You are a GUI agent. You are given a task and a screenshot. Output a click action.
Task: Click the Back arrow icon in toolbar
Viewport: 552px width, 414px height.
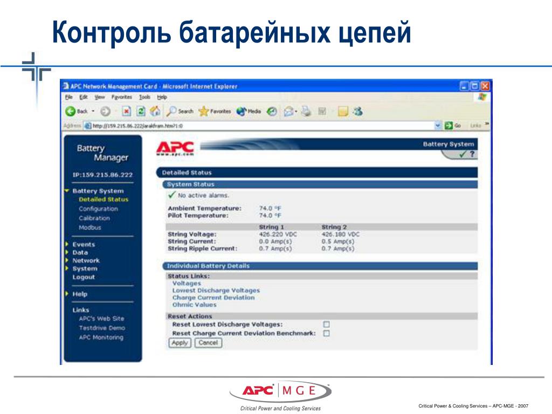pos(71,111)
